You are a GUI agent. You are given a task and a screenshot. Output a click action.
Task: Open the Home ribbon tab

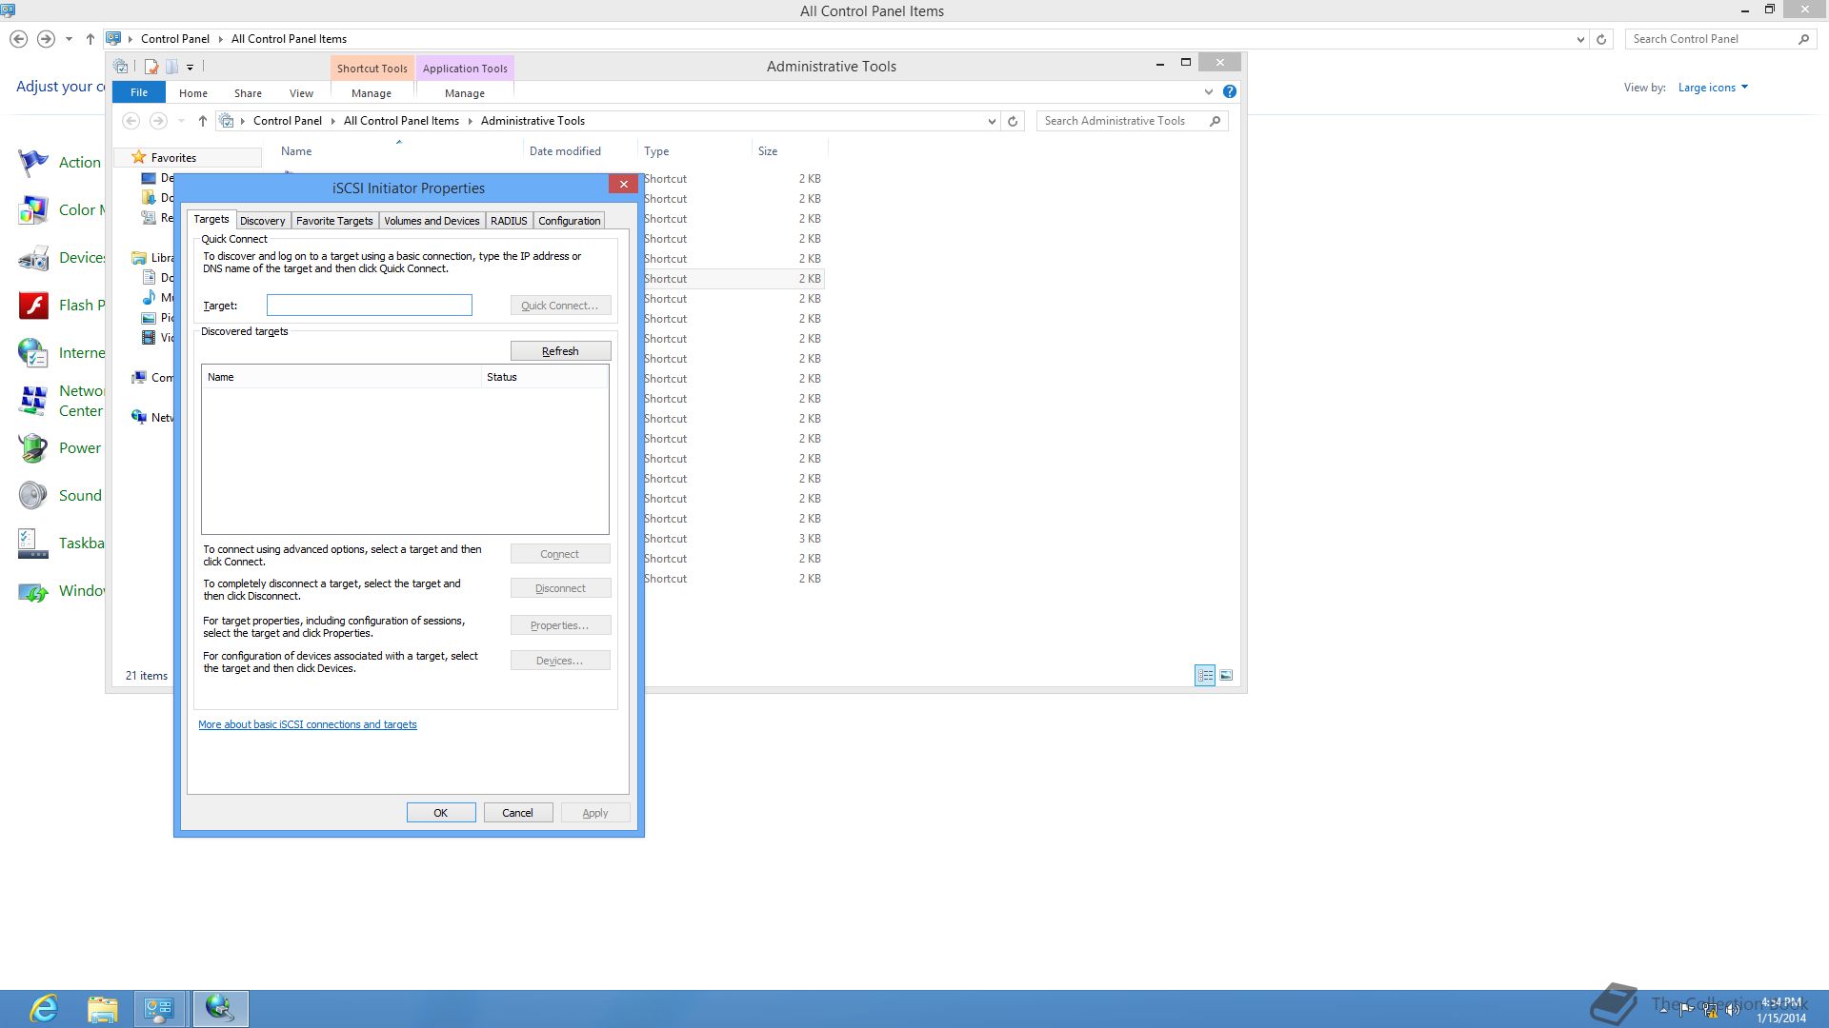click(x=193, y=93)
